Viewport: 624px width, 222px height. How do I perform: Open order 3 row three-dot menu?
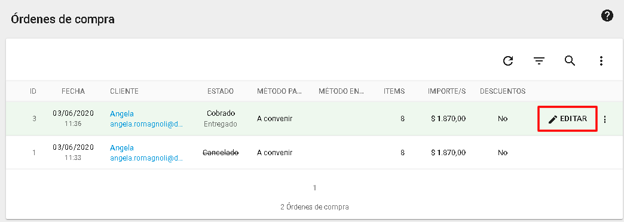tap(605, 119)
